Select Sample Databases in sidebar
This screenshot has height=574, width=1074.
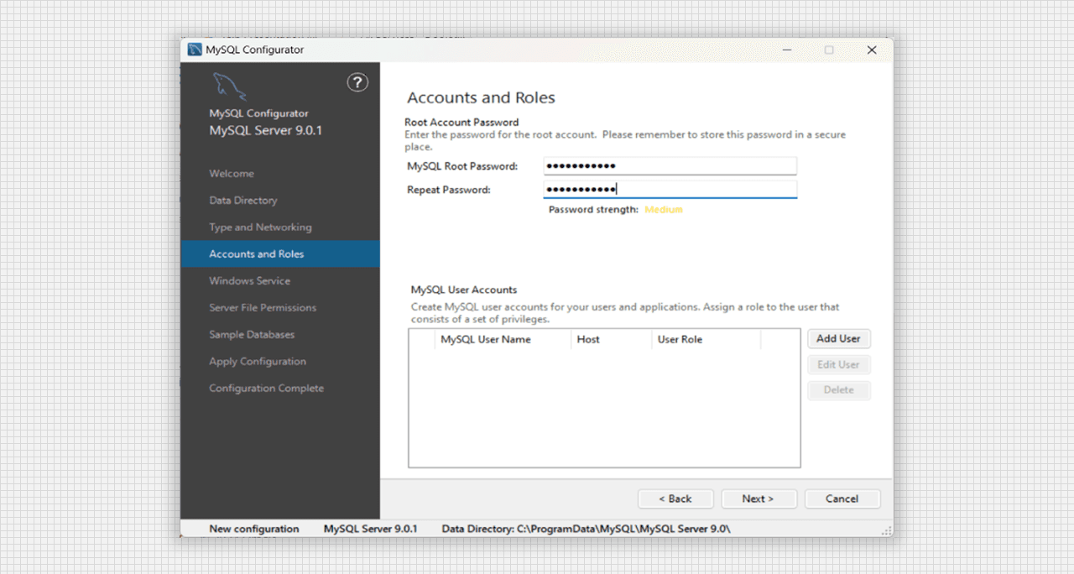(252, 335)
